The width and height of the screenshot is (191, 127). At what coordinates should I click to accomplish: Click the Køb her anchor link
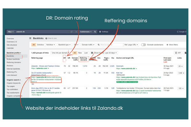pos(119,73)
